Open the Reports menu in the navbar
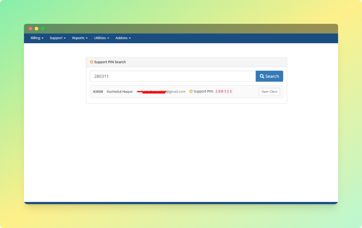The image size is (362, 228). pyautogui.click(x=79, y=38)
